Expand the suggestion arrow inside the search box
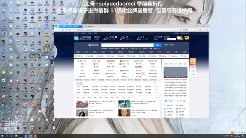The width and height of the screenshot is (246, 138). click(x=152, y=45)
